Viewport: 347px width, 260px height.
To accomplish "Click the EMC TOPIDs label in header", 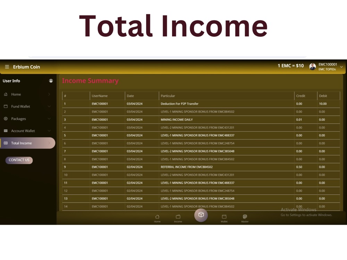I will tap(327, 69).
